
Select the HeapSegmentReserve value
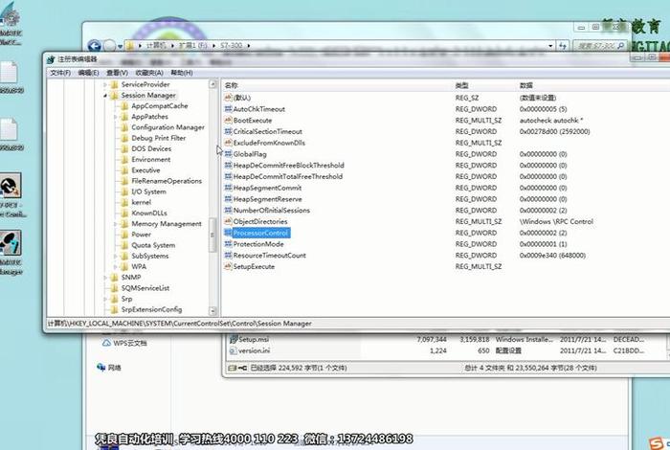tap(267, 199)
